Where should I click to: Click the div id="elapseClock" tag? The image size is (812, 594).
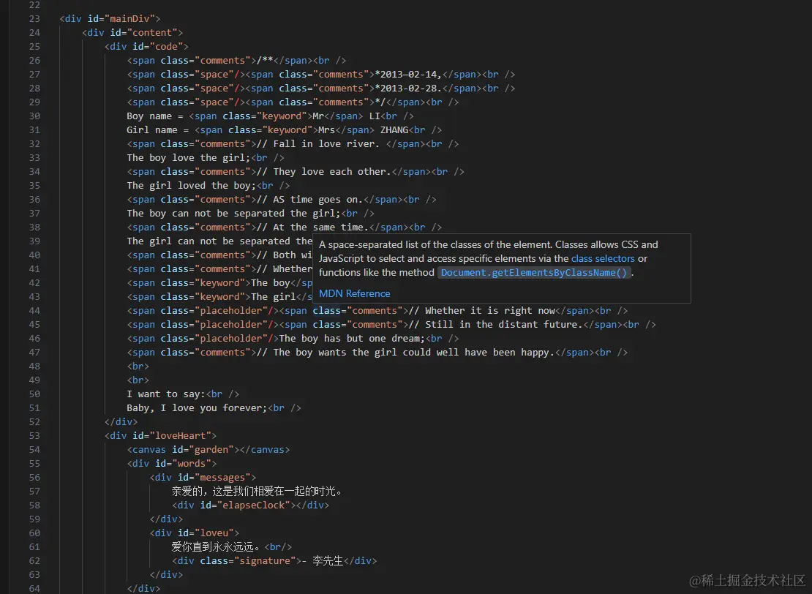coord(251,505)
